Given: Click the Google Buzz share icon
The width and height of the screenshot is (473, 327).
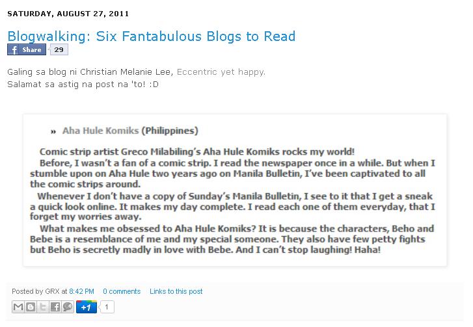Looking at the screenshot, I should pos(68,307).
